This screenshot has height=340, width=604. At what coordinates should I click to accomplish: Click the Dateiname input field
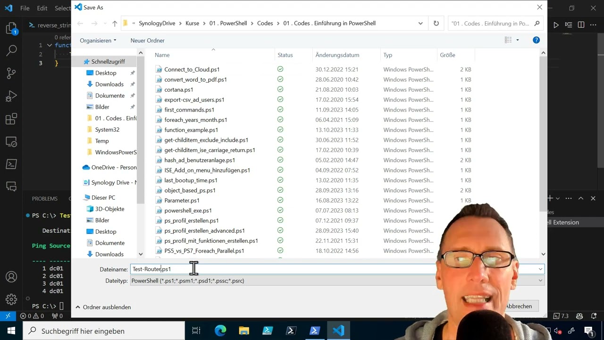pyautogui.click(x=333, y=269)
